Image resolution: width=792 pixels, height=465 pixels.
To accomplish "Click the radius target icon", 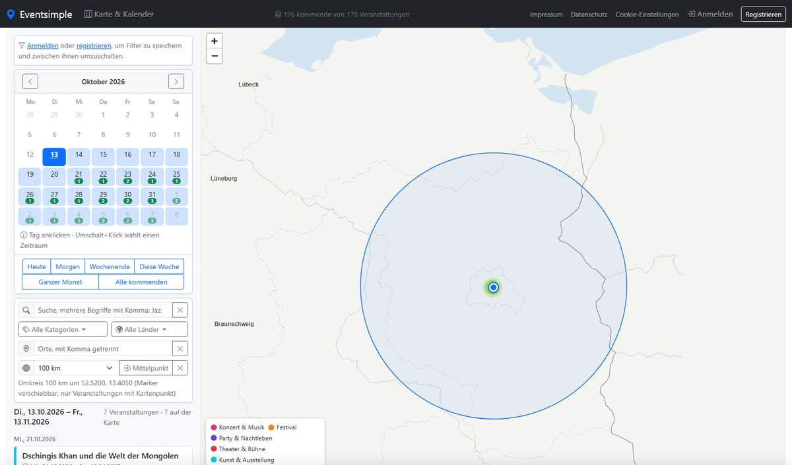I will tap(26, 367).
